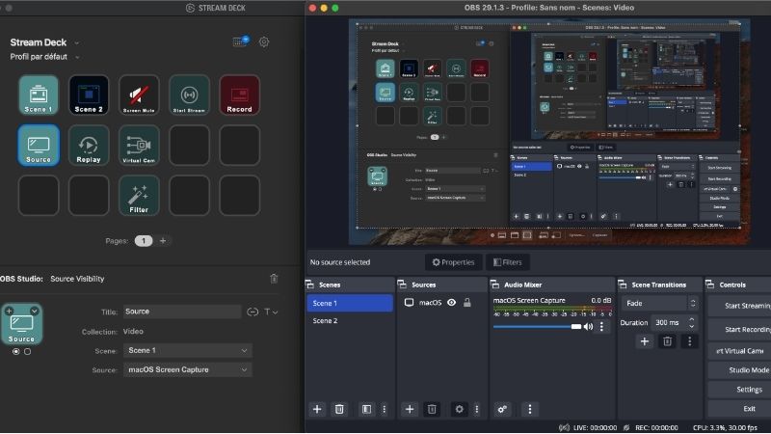Click Start Virtual Camera in OBS Controls
771x434 pixels.
pyautogui.click(x=739, y=351)
